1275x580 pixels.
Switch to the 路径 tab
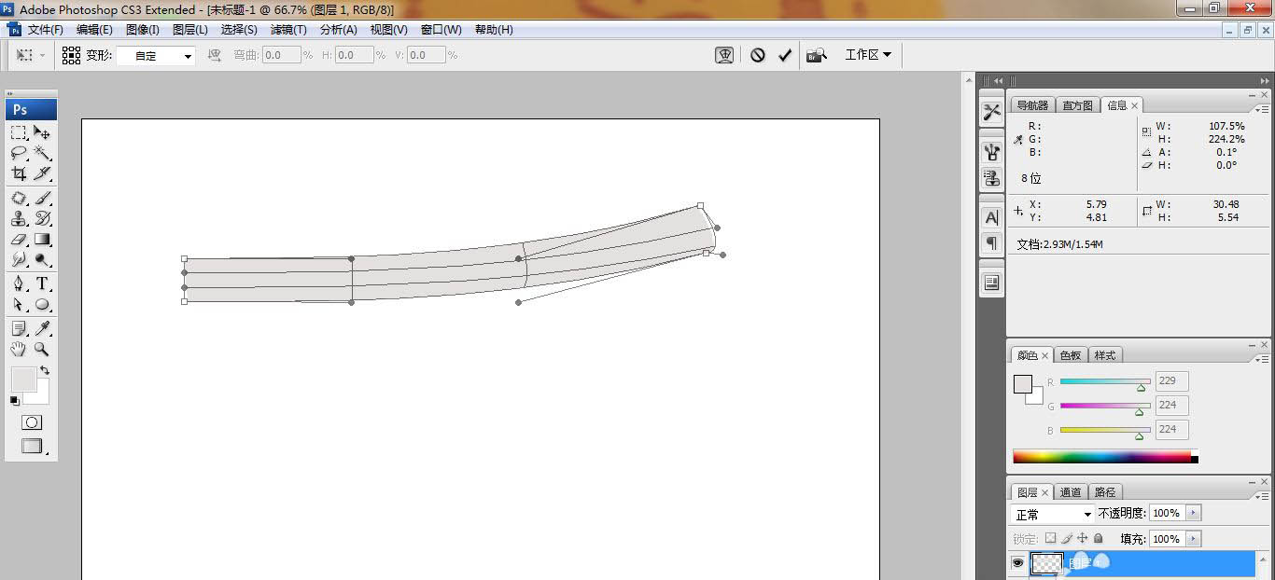coord(1105,492)
